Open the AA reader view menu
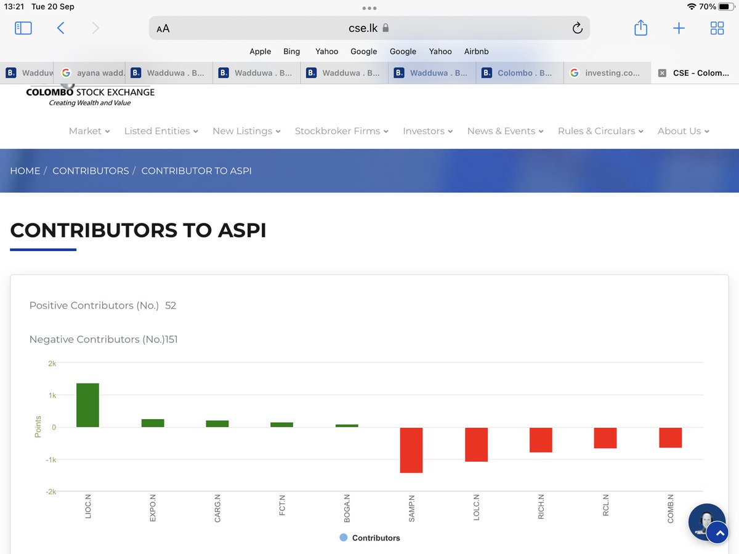 coord(163,28)
